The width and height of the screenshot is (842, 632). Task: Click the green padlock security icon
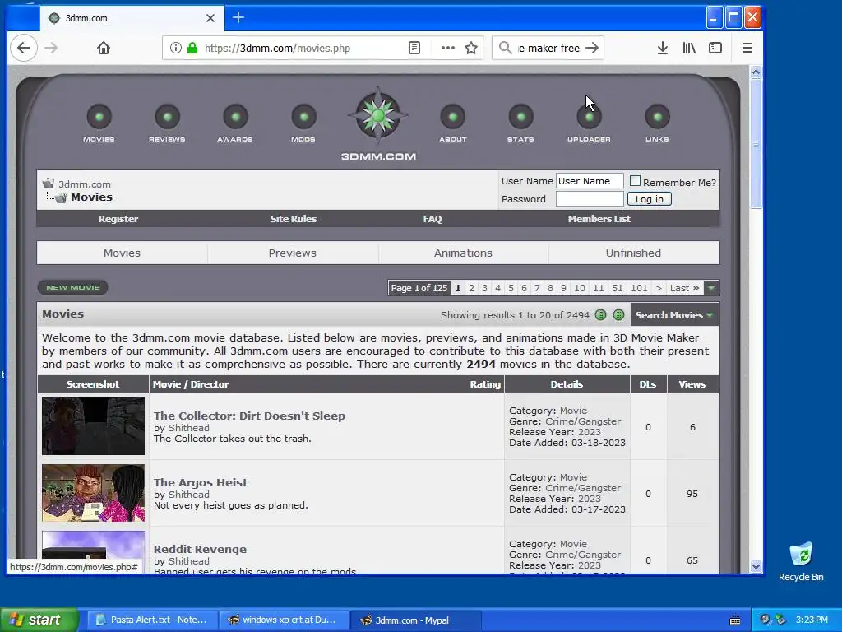(x=192, y=48)
